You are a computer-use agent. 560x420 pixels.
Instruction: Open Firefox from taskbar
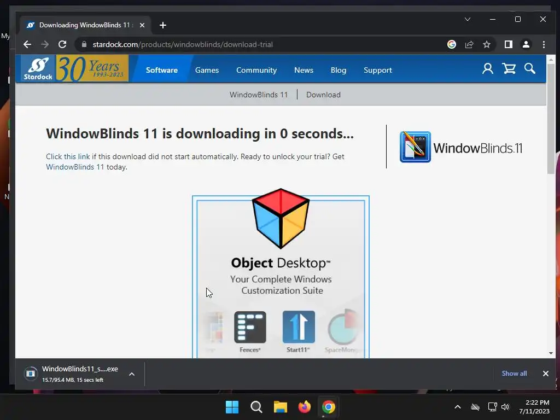click(x=304, y=407)
